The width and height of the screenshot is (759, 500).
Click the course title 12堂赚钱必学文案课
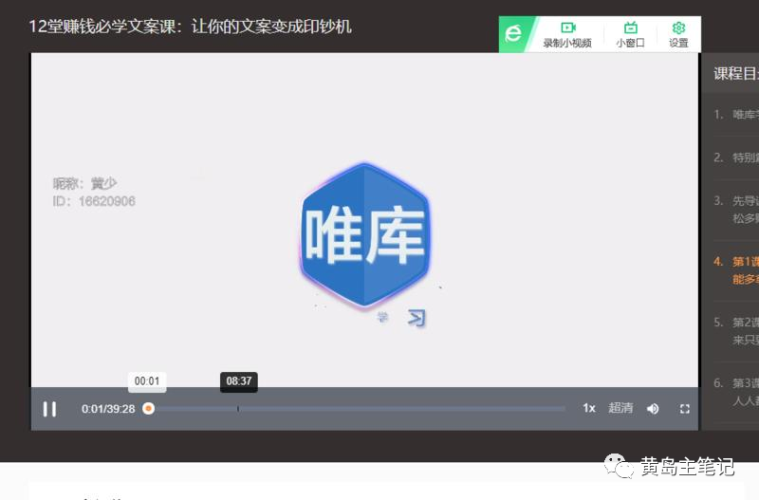tap(190, 26)
